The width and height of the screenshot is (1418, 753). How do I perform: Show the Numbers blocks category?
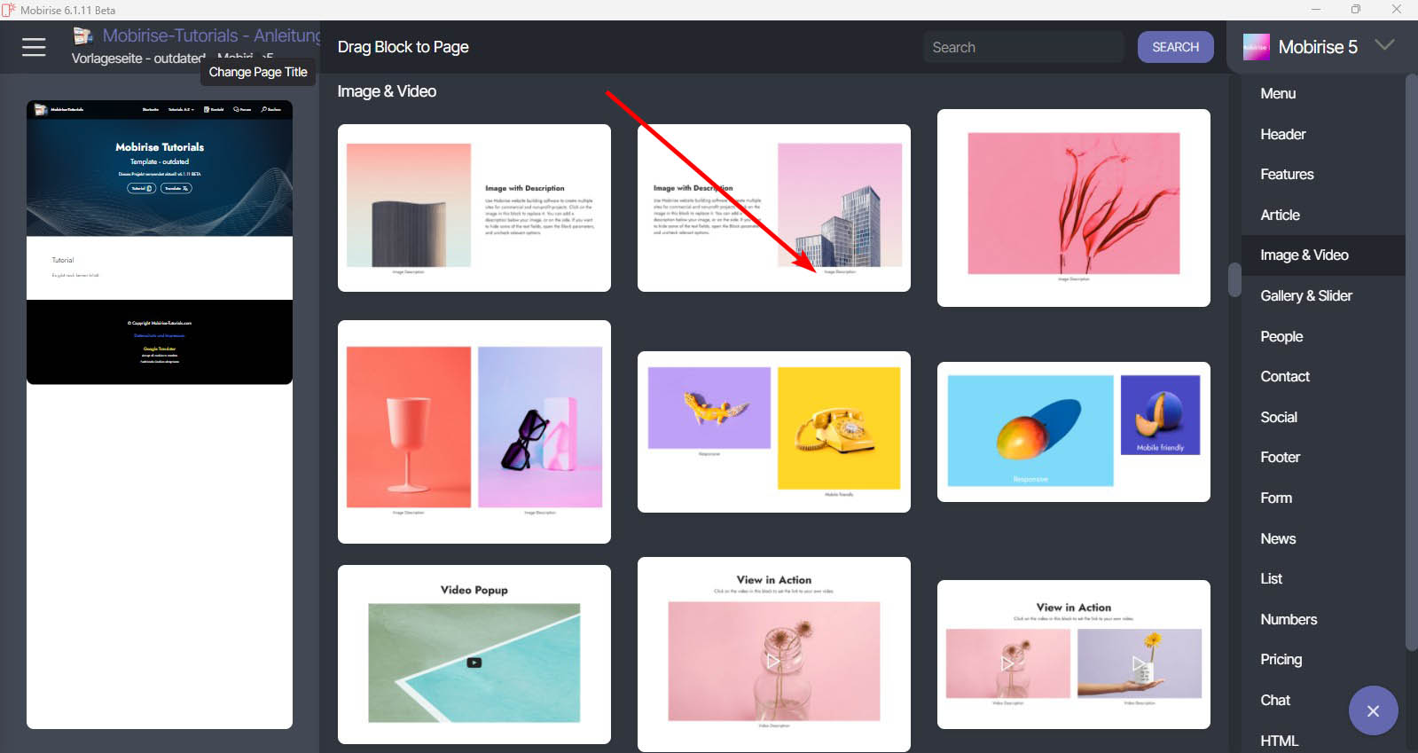pyautogui.click(x=1289, y=619)
